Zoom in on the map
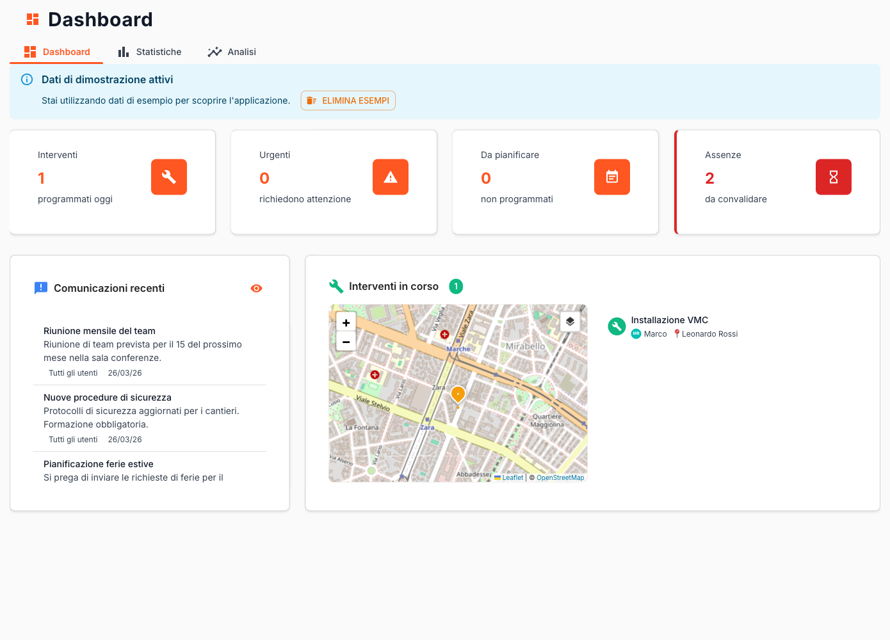This screenshot has height=640, width=890. pyautogui.click(x=346, y=323)
